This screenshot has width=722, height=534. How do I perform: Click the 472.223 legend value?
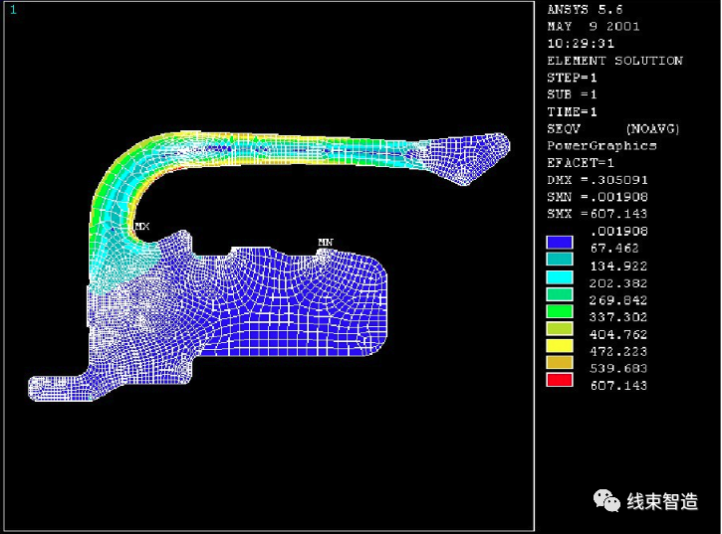click(x=618, y=351)
